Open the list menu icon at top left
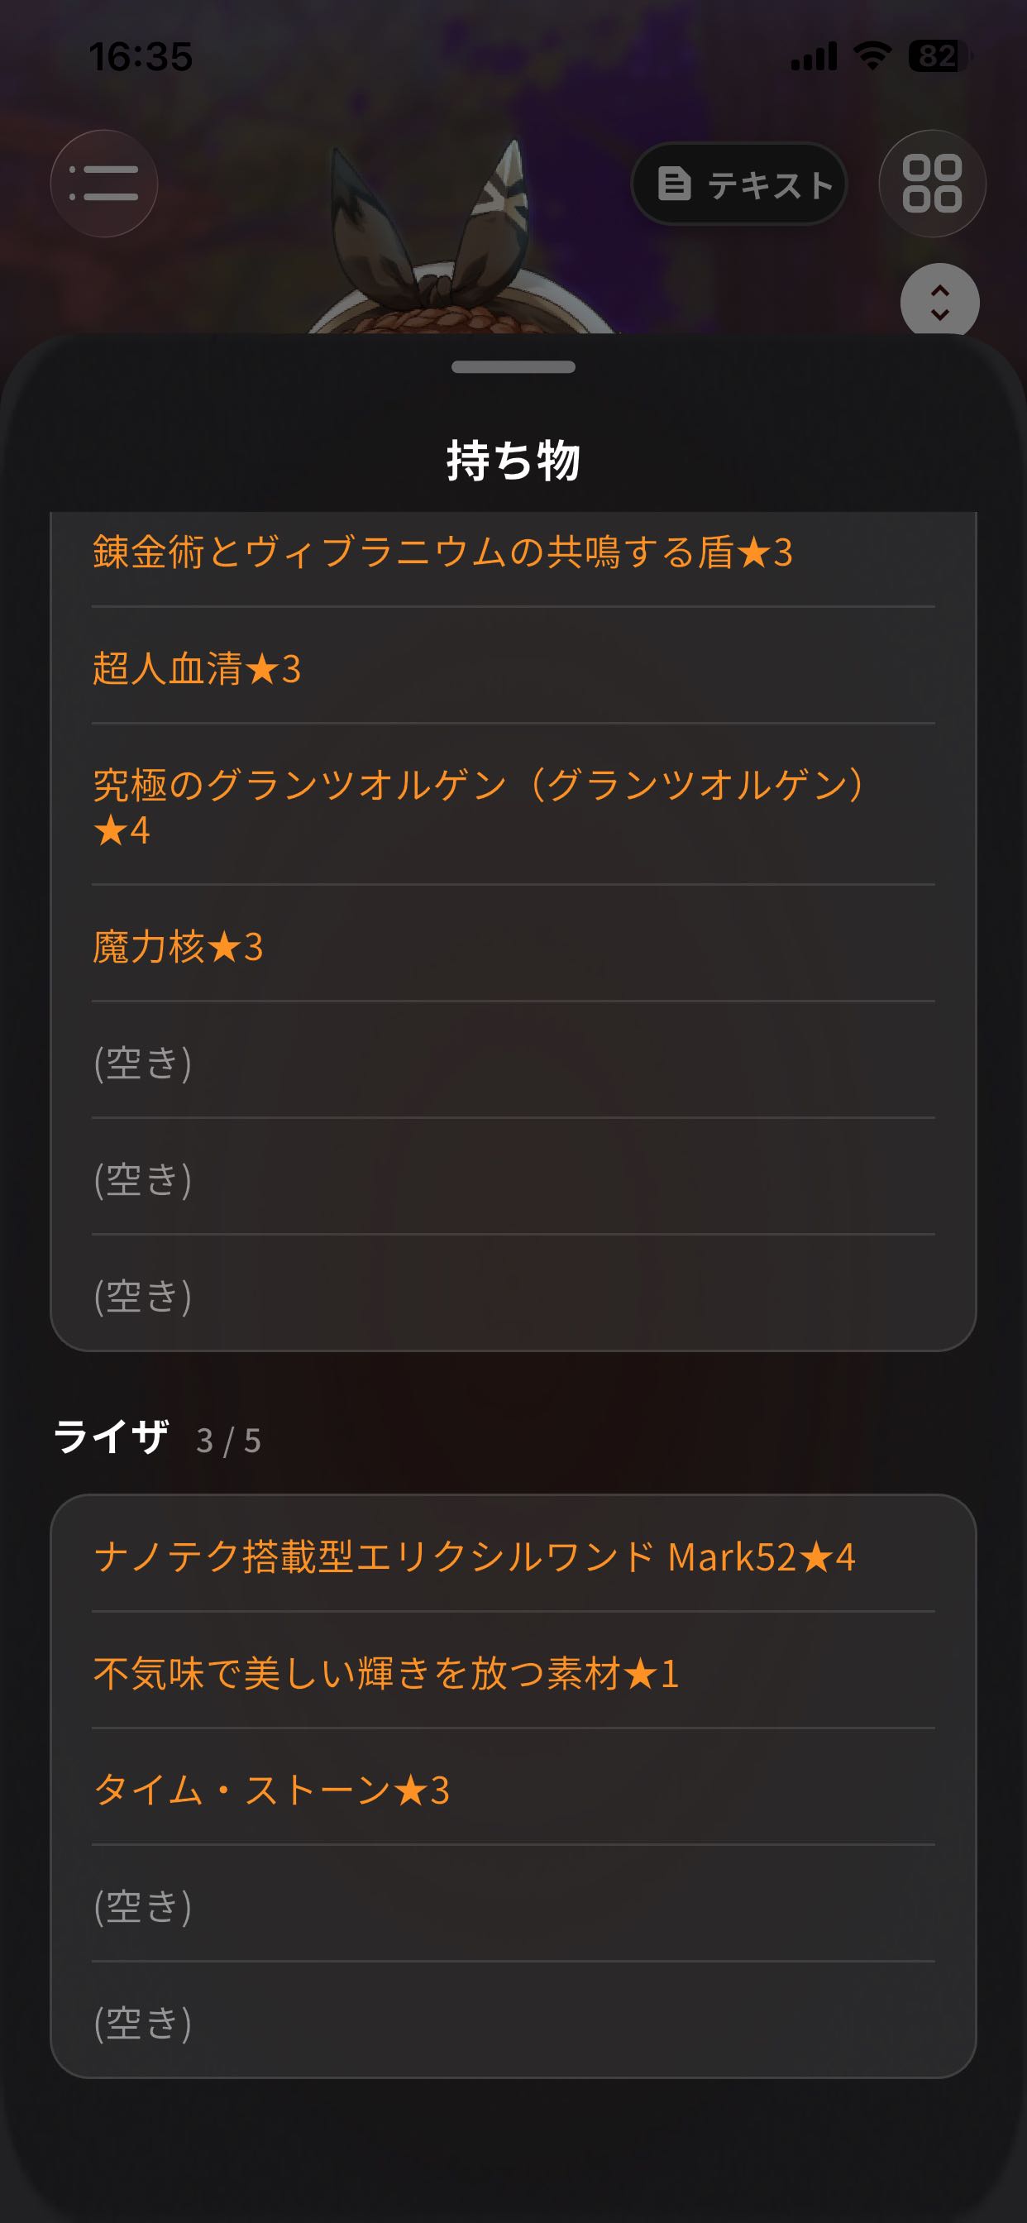This screenshot has height=2223, width=1027. click(103, 184)
